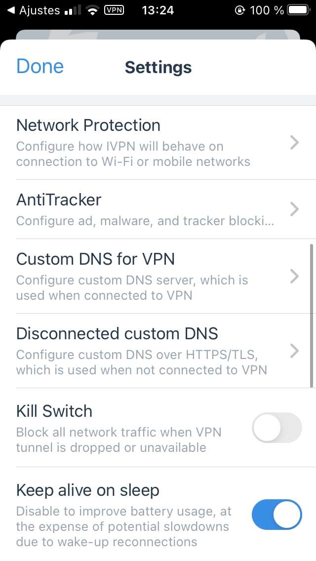The height and width of the screenshot is (561, 316).
Task: Tap the chevron on Custom DNS for VPN
Action: [295, 277]
